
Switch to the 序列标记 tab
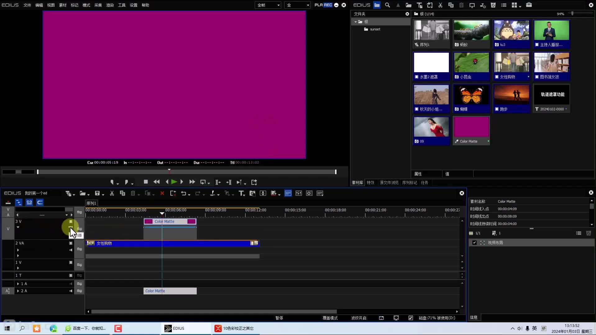[x=410, y=183]
